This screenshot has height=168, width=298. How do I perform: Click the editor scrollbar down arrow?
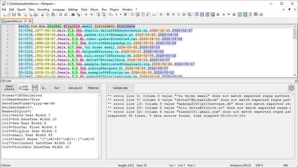tap(295, 75)
